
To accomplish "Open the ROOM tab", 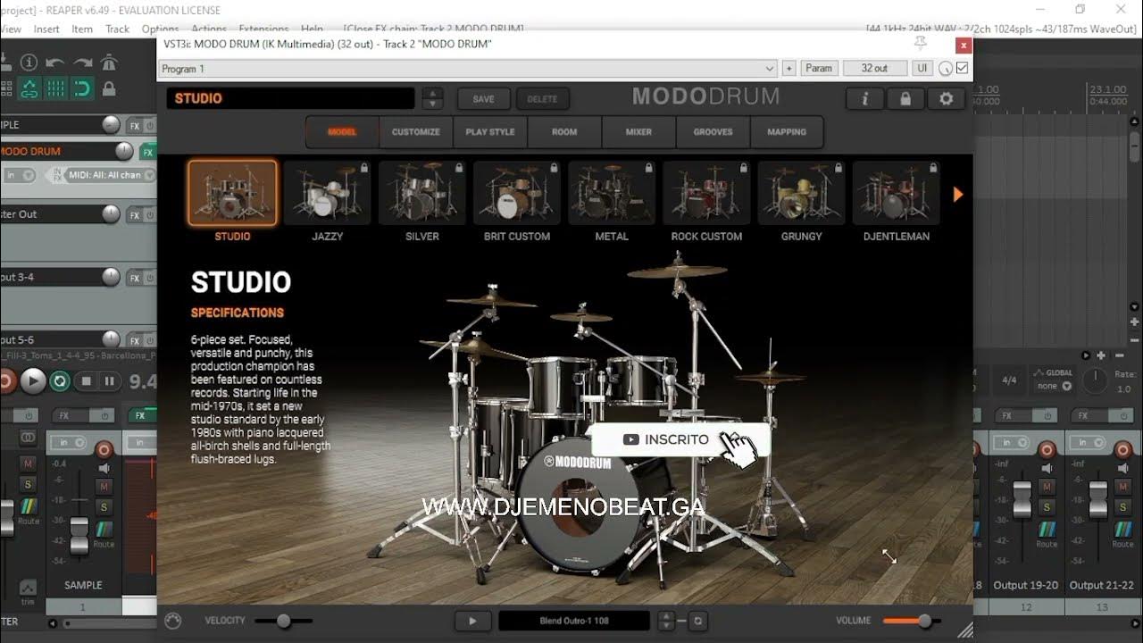I will [564, 132].
